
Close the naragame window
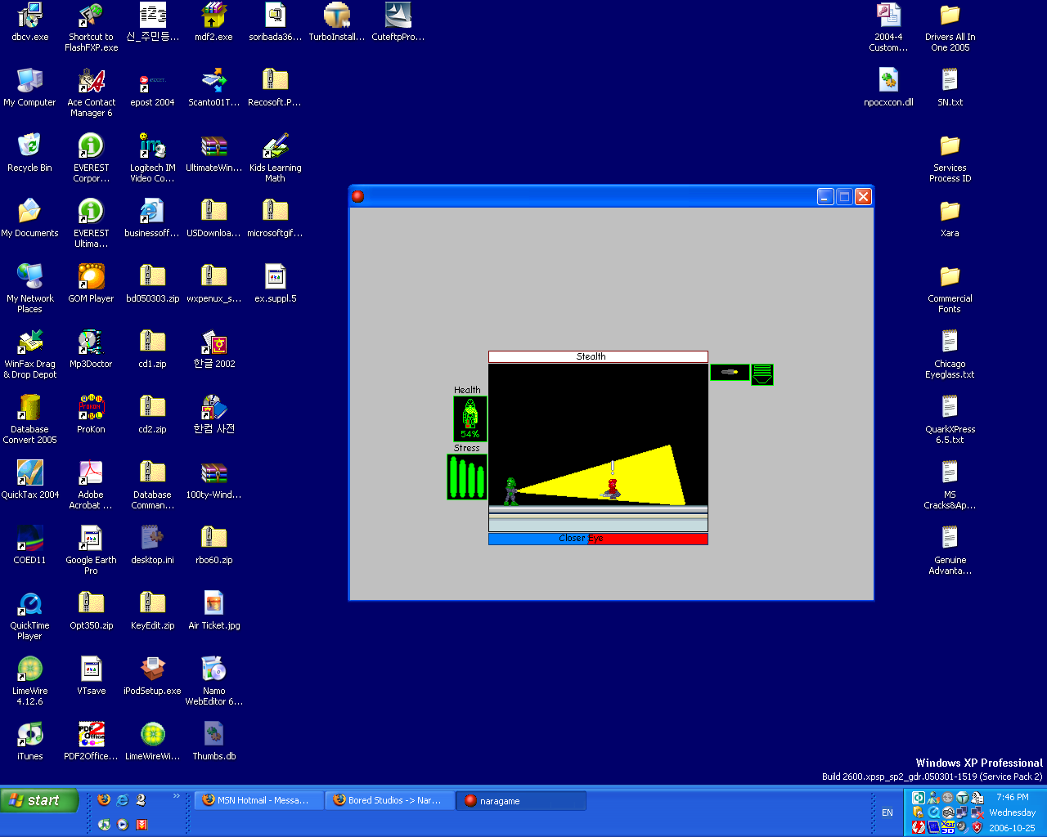(x=863, y=196)
